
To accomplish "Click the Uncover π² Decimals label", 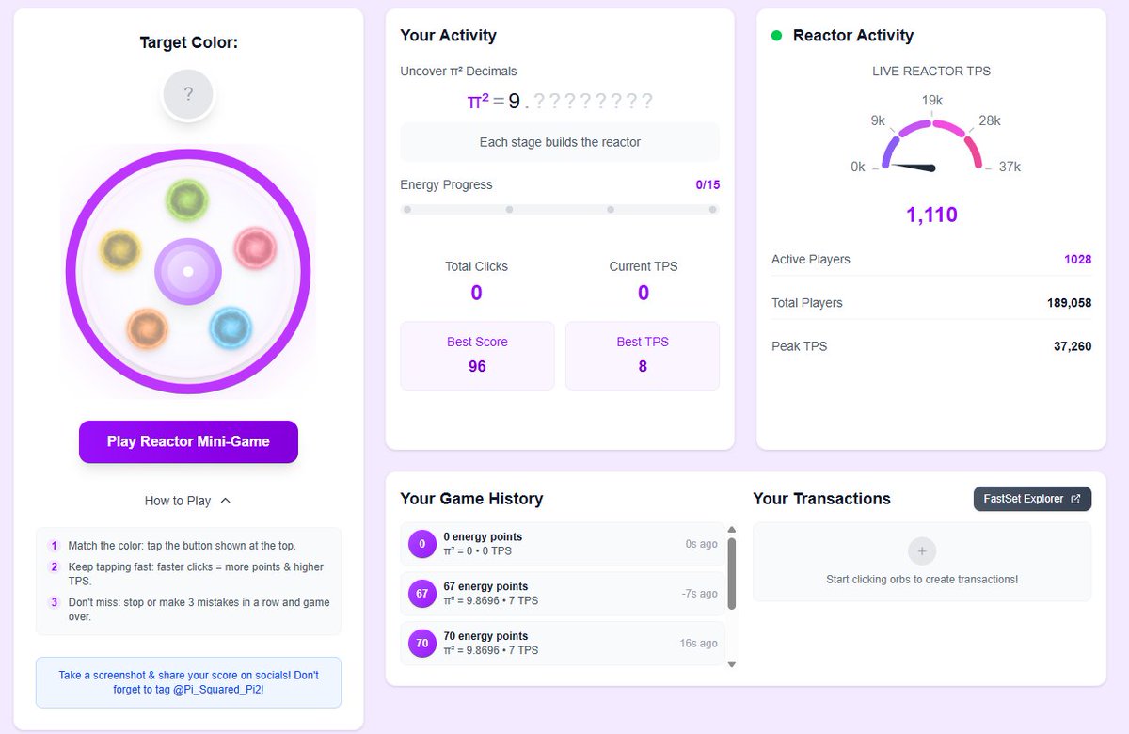I will pos(458,71).
